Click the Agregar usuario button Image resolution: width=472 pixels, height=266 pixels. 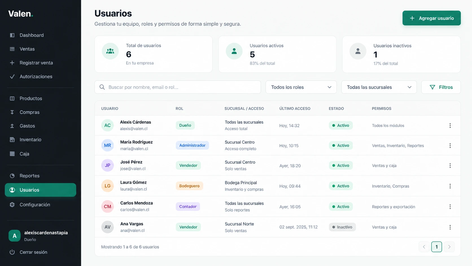[431, 18]
